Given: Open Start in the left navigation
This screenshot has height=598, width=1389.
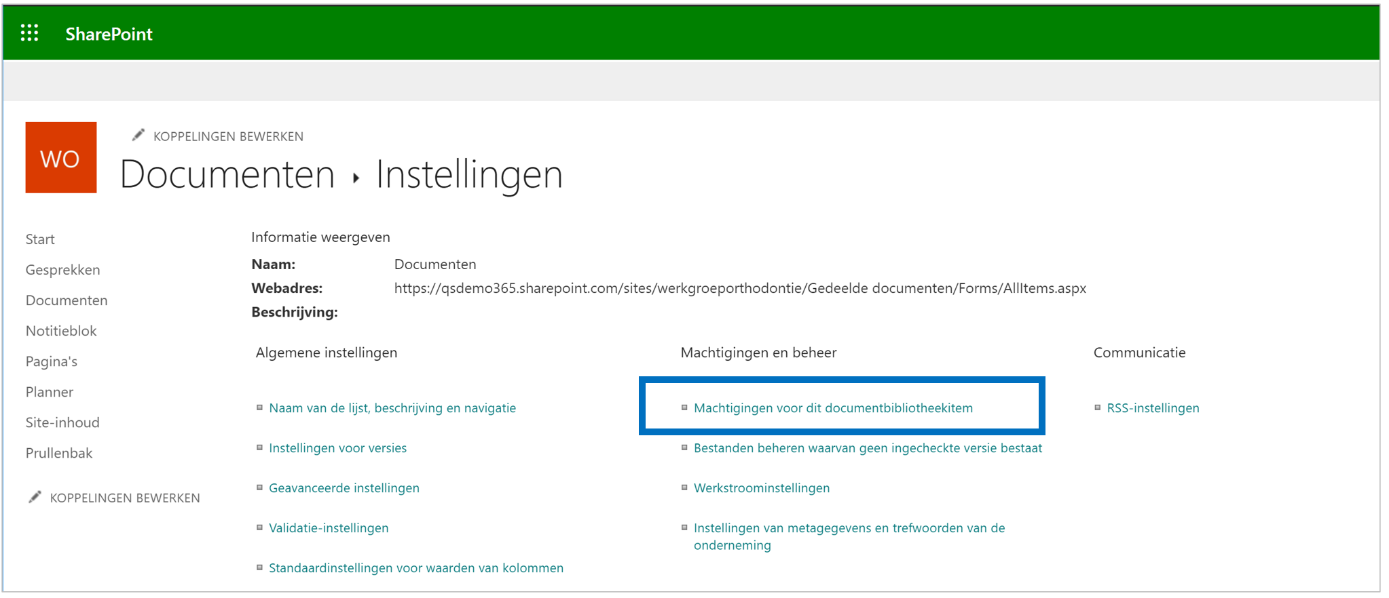Looking at the screenshot, I should pyautogui.click(x=40, y=239).
